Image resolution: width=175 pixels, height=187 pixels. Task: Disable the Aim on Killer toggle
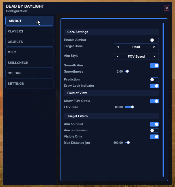click(x=154, y=124)
